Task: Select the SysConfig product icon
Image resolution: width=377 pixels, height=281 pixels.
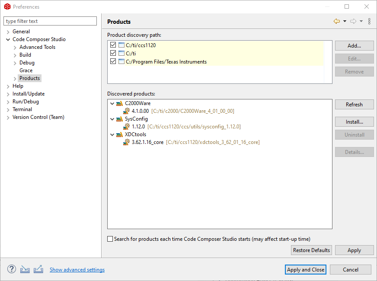Action: tap(120, 119)
